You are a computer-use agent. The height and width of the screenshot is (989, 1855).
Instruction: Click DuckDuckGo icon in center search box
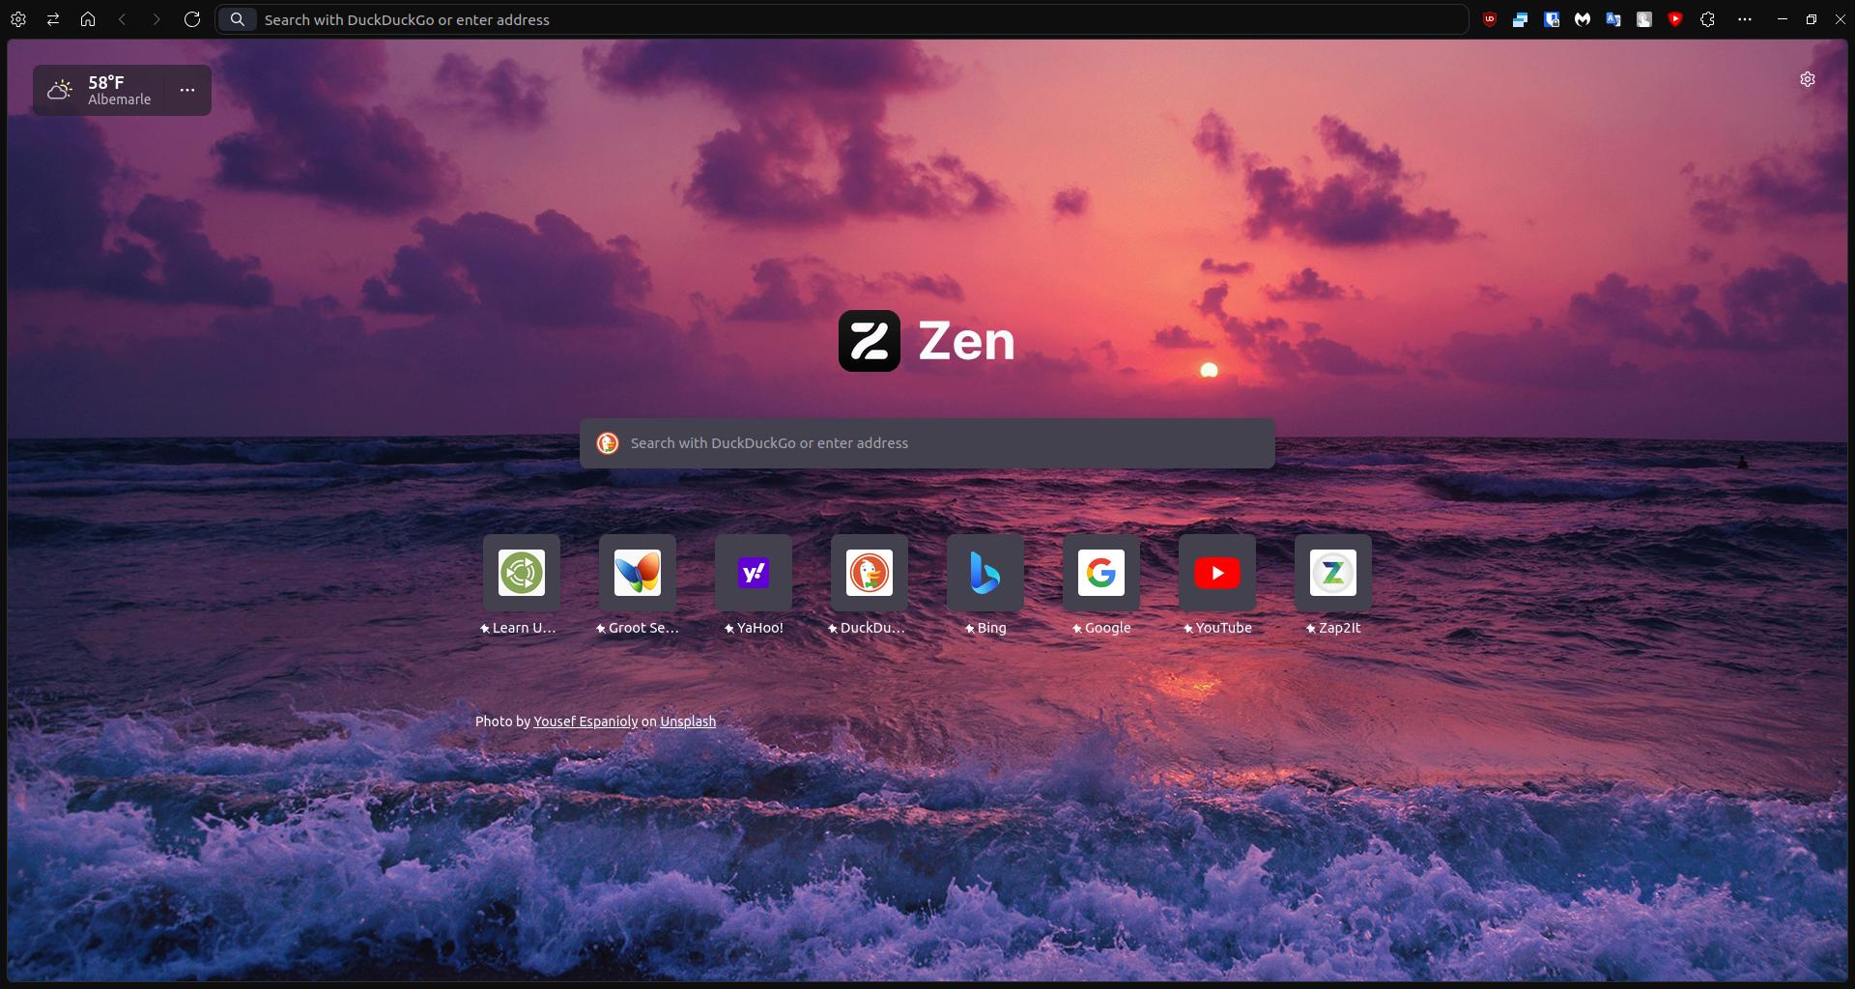point(608,443)
